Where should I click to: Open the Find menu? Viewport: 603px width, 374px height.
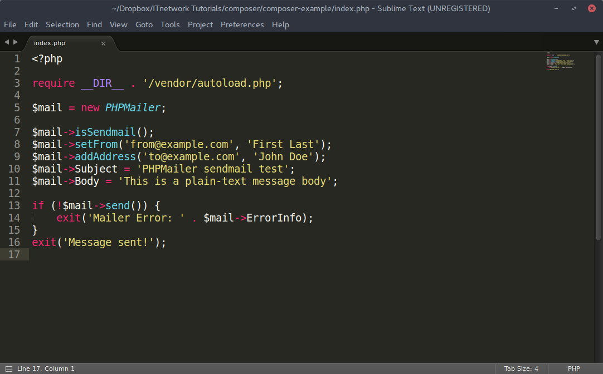click(94, 24)
